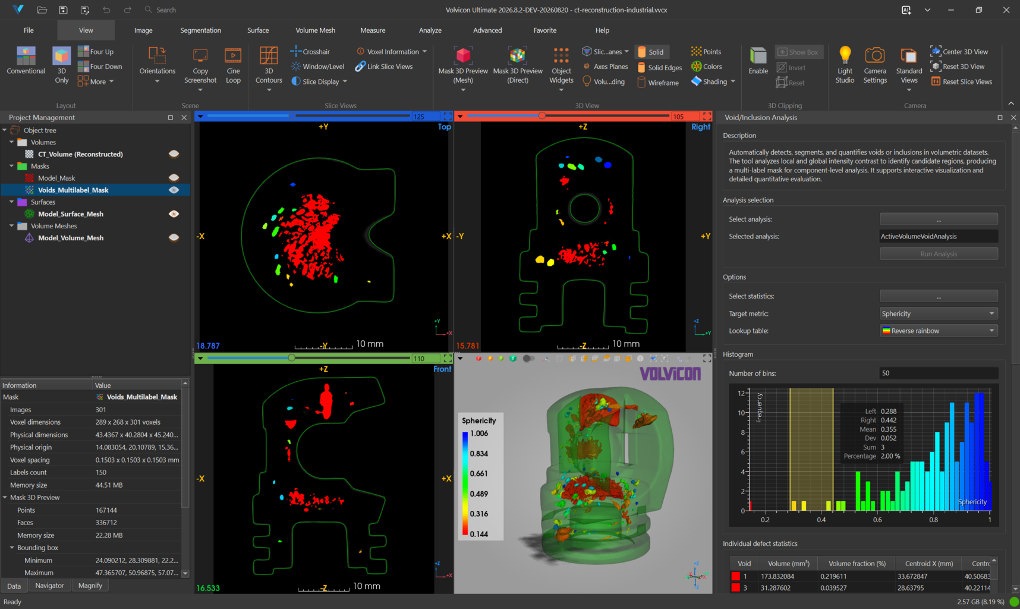Click Reset Slice Views
Screen dimensions: 1020x609
pyautogui.click(x=962, y=81)
